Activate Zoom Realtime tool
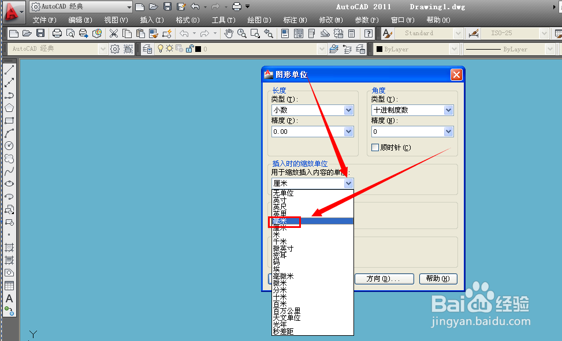This screenshot has width=562, height=341. 241,33
